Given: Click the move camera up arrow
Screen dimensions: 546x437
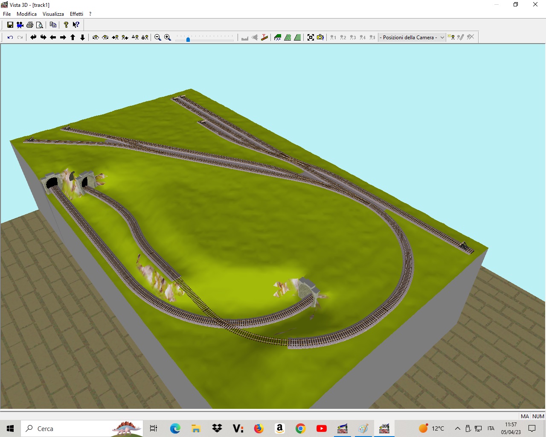Looking at the screenshot, I should 73,38.
